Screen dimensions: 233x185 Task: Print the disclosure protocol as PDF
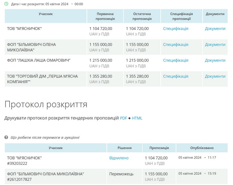(123, 118)
